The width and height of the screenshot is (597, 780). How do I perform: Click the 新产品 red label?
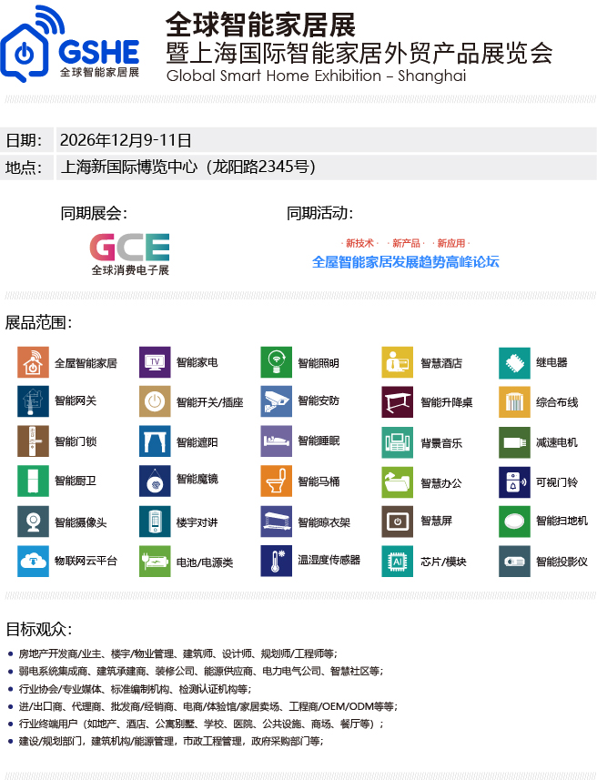(x=406, y=243)
